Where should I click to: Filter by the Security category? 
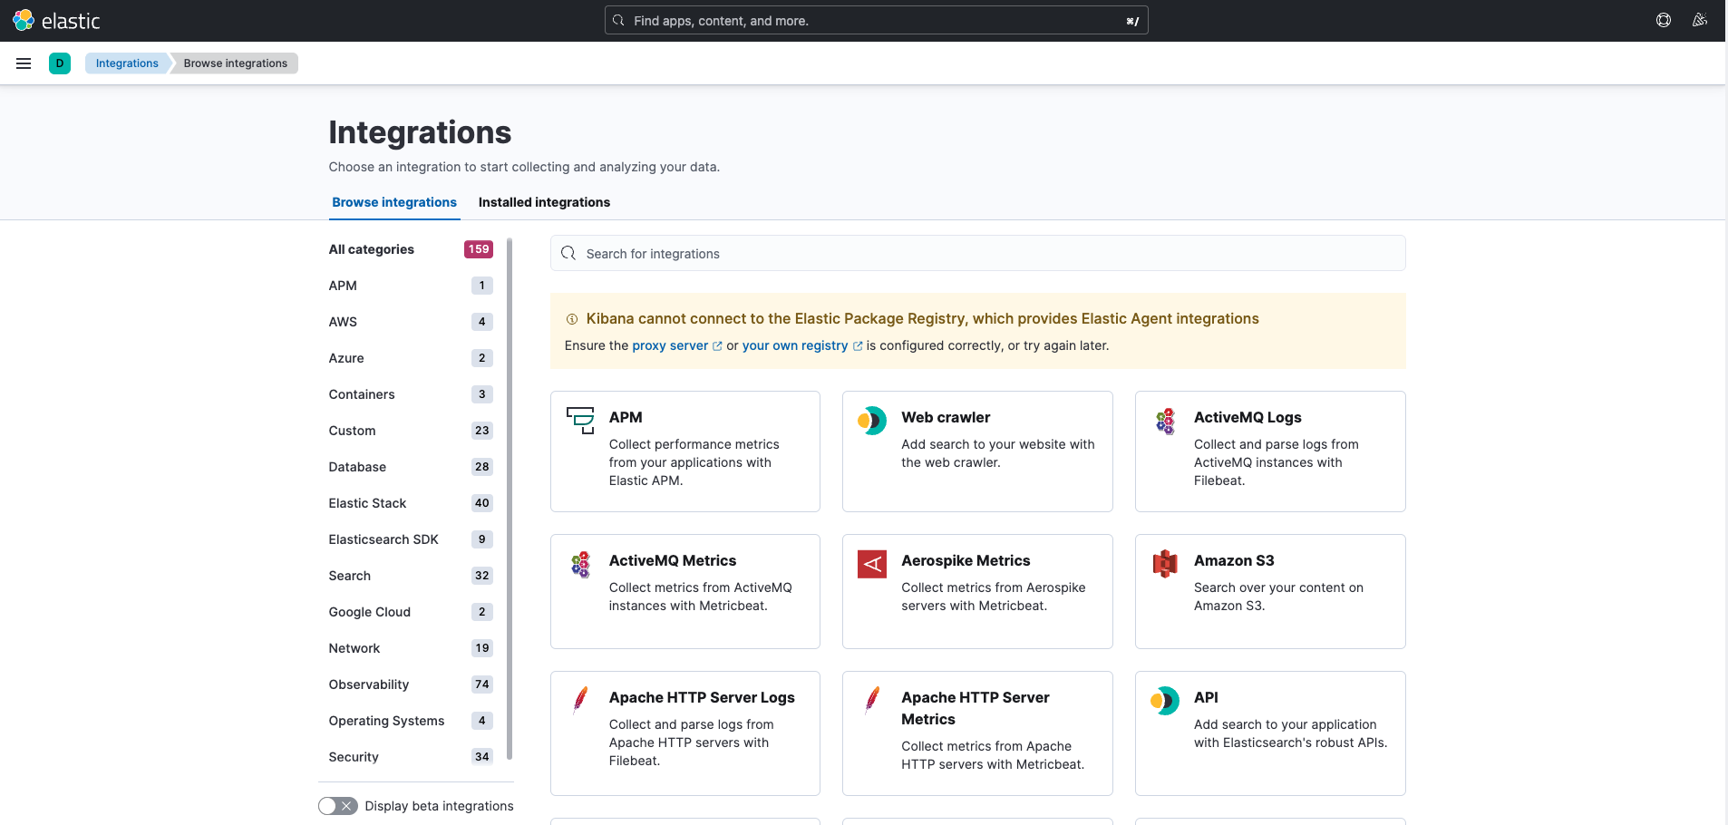(x=354, y=757)
